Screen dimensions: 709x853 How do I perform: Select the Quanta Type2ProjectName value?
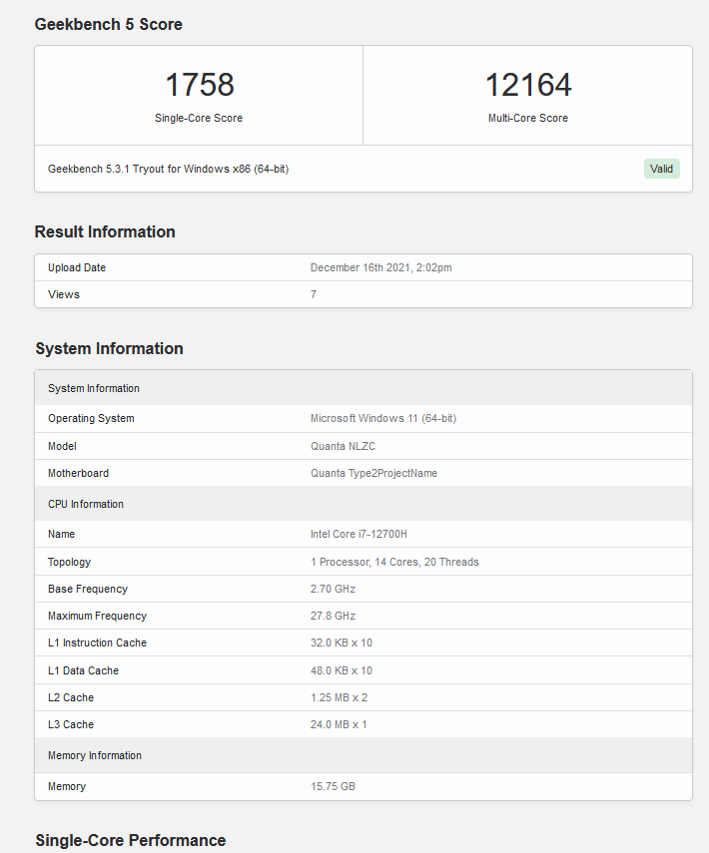tap(374, 473)
